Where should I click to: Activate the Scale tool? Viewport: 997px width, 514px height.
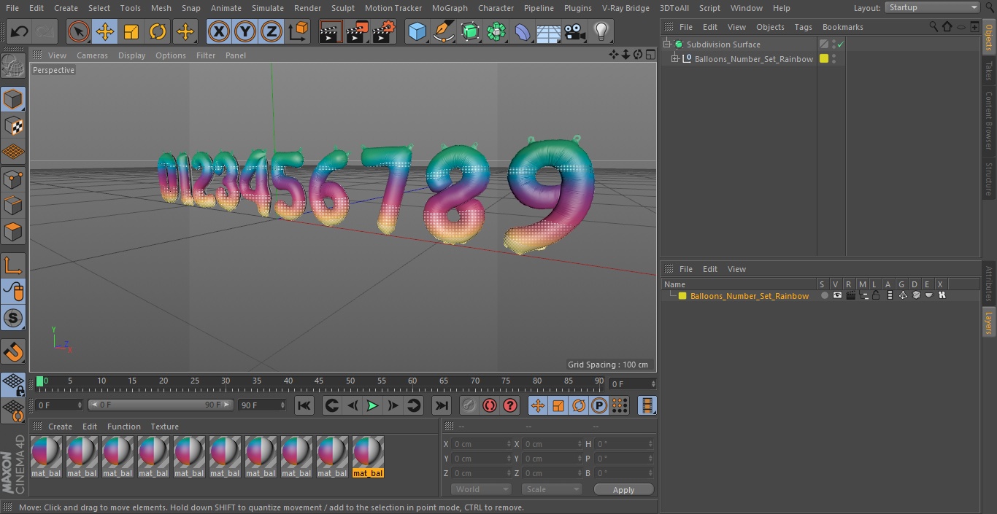click(131, 32)
